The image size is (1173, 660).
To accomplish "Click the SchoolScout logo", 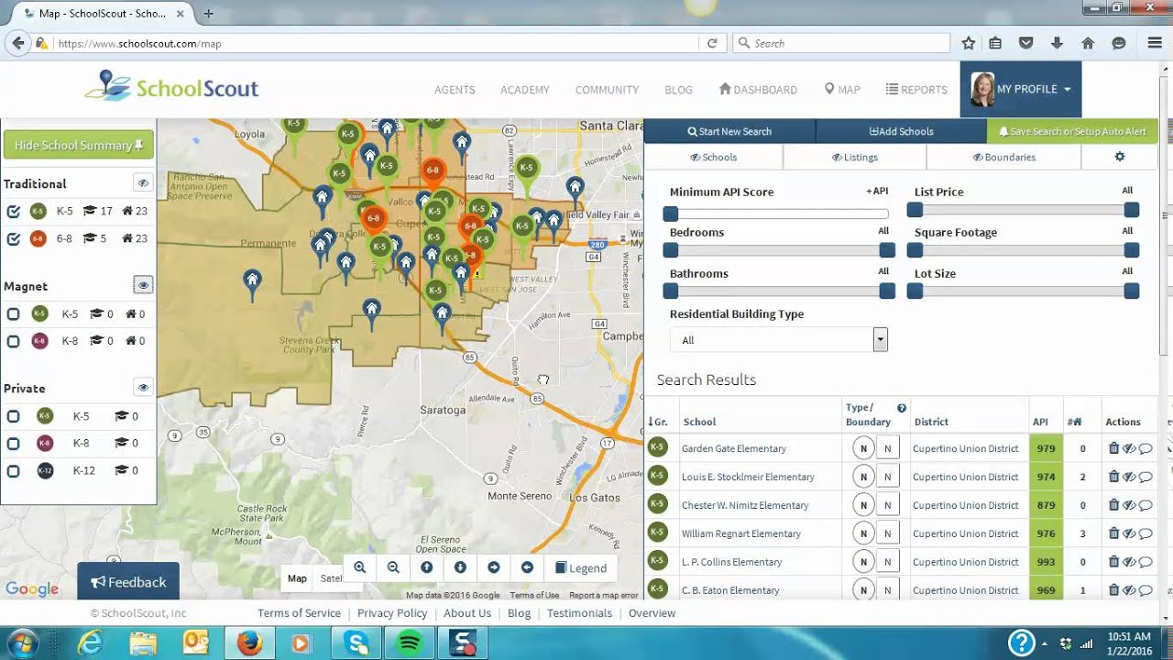I will pyautogui.click(x=172, y=87).
